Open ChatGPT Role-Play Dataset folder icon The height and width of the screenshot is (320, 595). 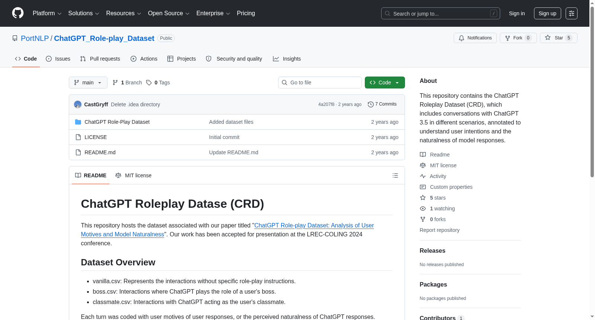coord(78,122)
